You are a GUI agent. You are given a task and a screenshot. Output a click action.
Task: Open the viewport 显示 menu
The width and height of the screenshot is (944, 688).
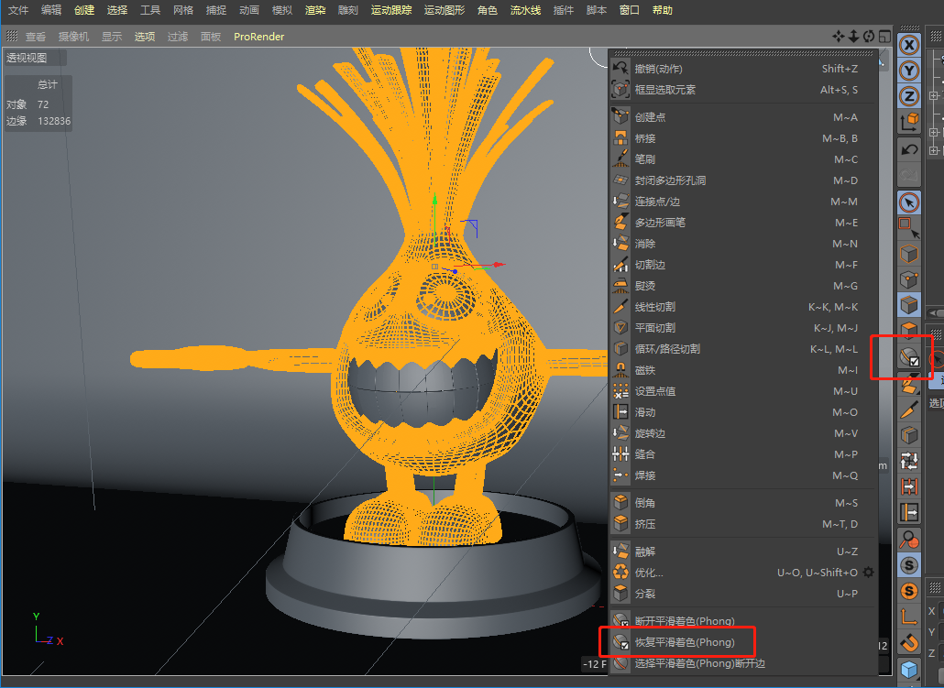[112, 37]
